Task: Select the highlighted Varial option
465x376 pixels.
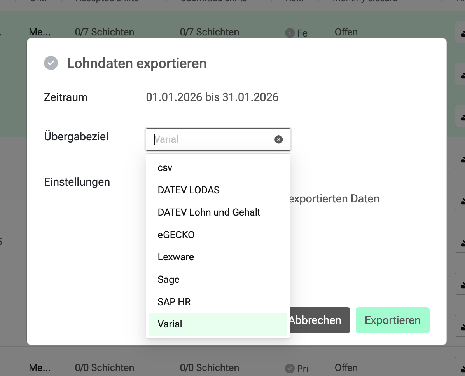Action: [x=170, y=324]
